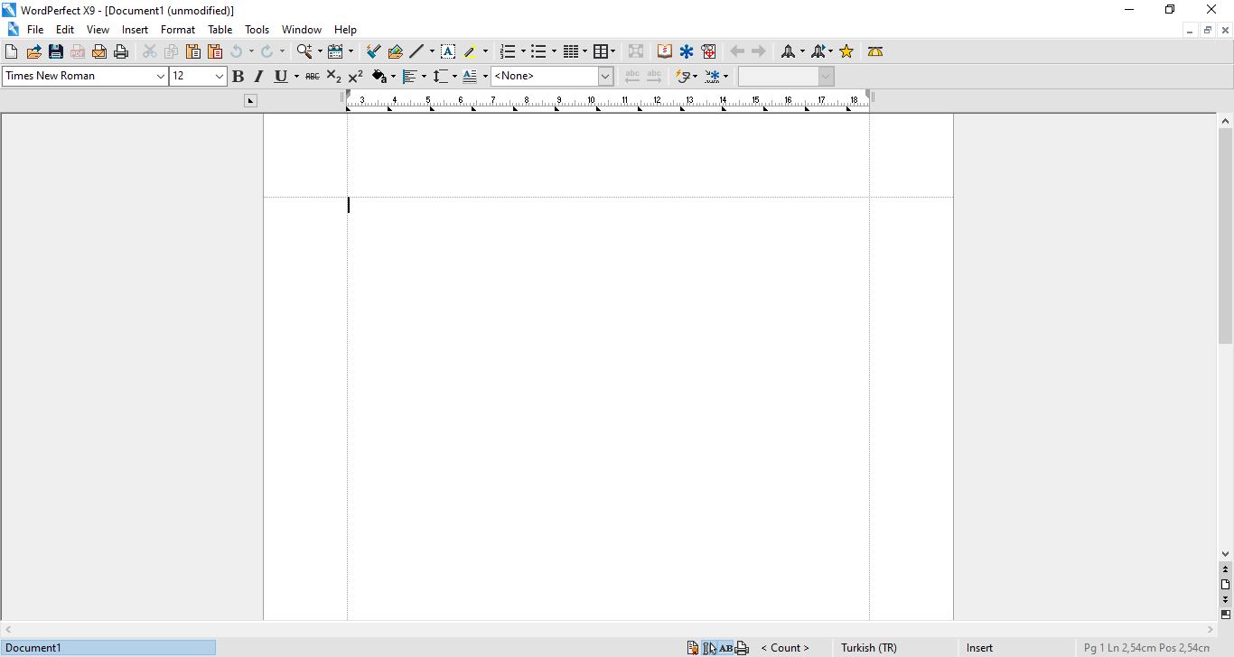Open the Table menu
The image size is (1234, 657).
click(220, 30)
